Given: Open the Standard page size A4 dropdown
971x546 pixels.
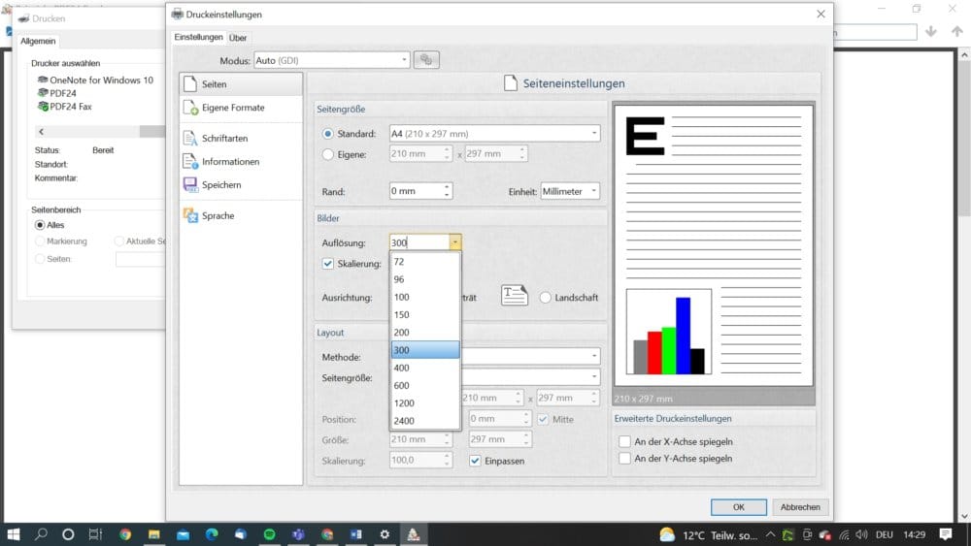Looking at the screenshot, I should [495, 134].
